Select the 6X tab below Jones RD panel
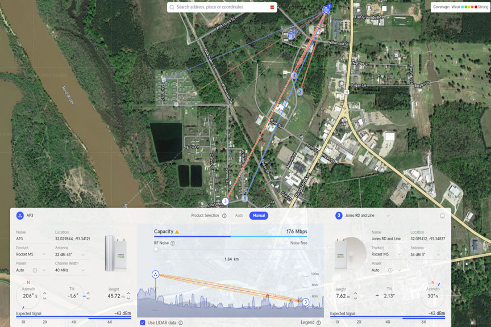 coord(424,321)
